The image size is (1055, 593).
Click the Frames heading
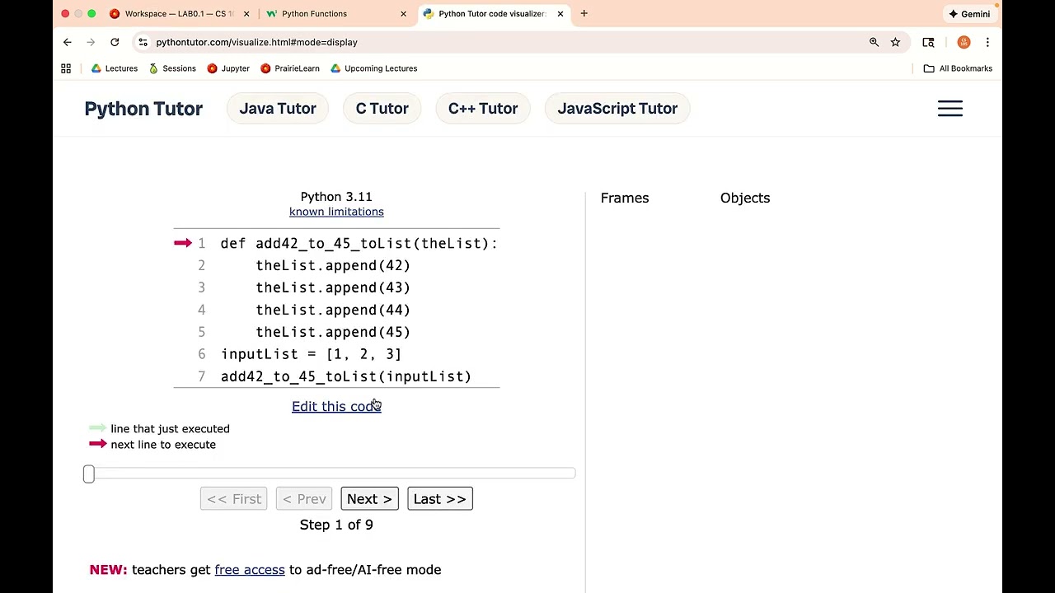click(625, 198)
